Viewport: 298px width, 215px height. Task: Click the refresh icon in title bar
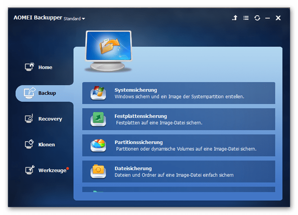257,18
